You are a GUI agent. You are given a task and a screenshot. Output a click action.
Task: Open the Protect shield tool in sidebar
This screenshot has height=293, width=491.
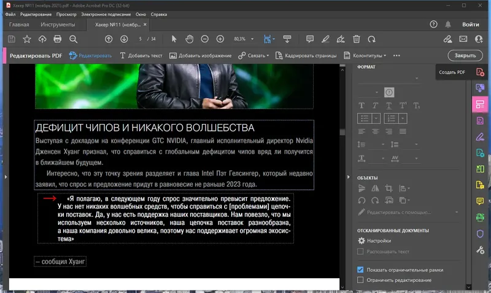point(480,233)
